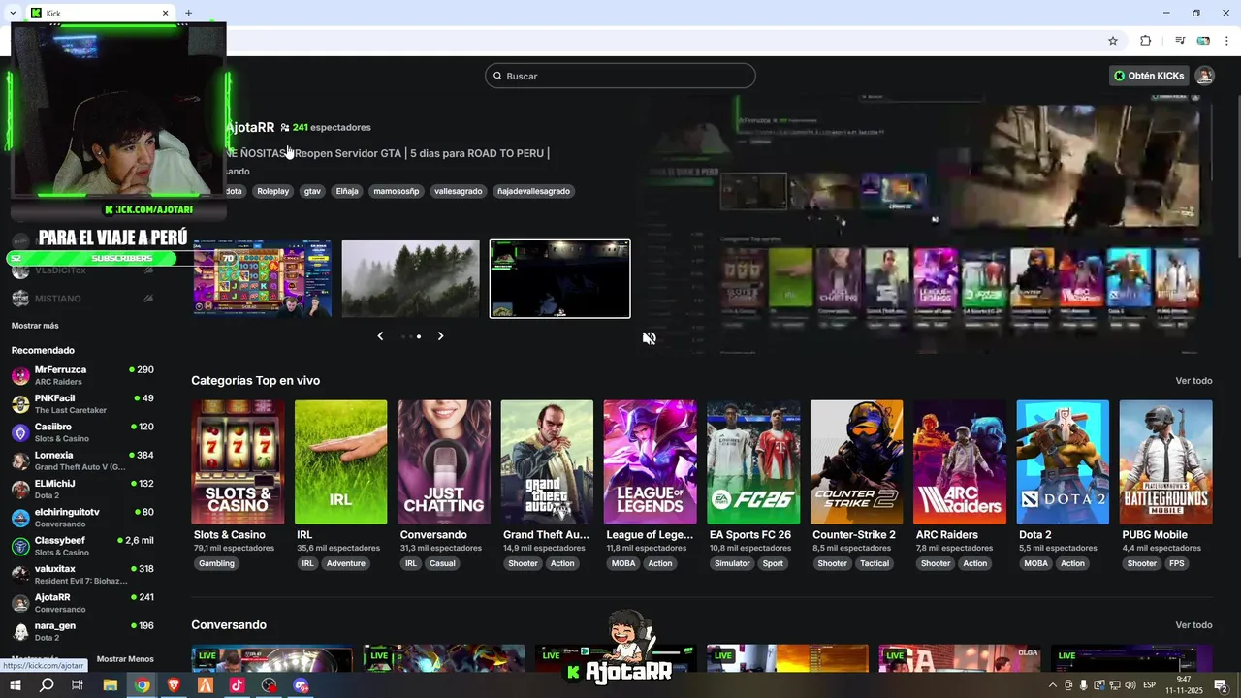
Task: Open Ver todo for Categorías Top en vivo
Action: 1193,381
